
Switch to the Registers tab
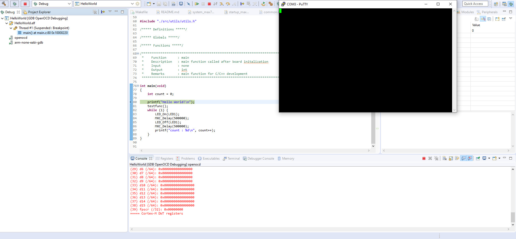164,159
